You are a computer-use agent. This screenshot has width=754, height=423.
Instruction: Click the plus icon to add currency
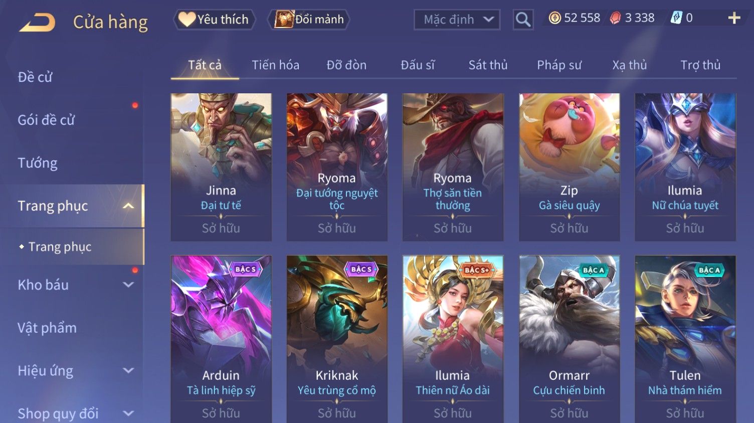click(734, 18)
